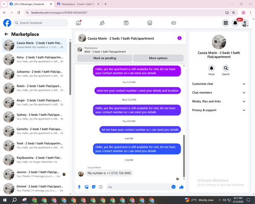The height and width of the screenshot is (204, 255).
Task: Open the Friends icon in top navigation
Action: pos(102,23)
